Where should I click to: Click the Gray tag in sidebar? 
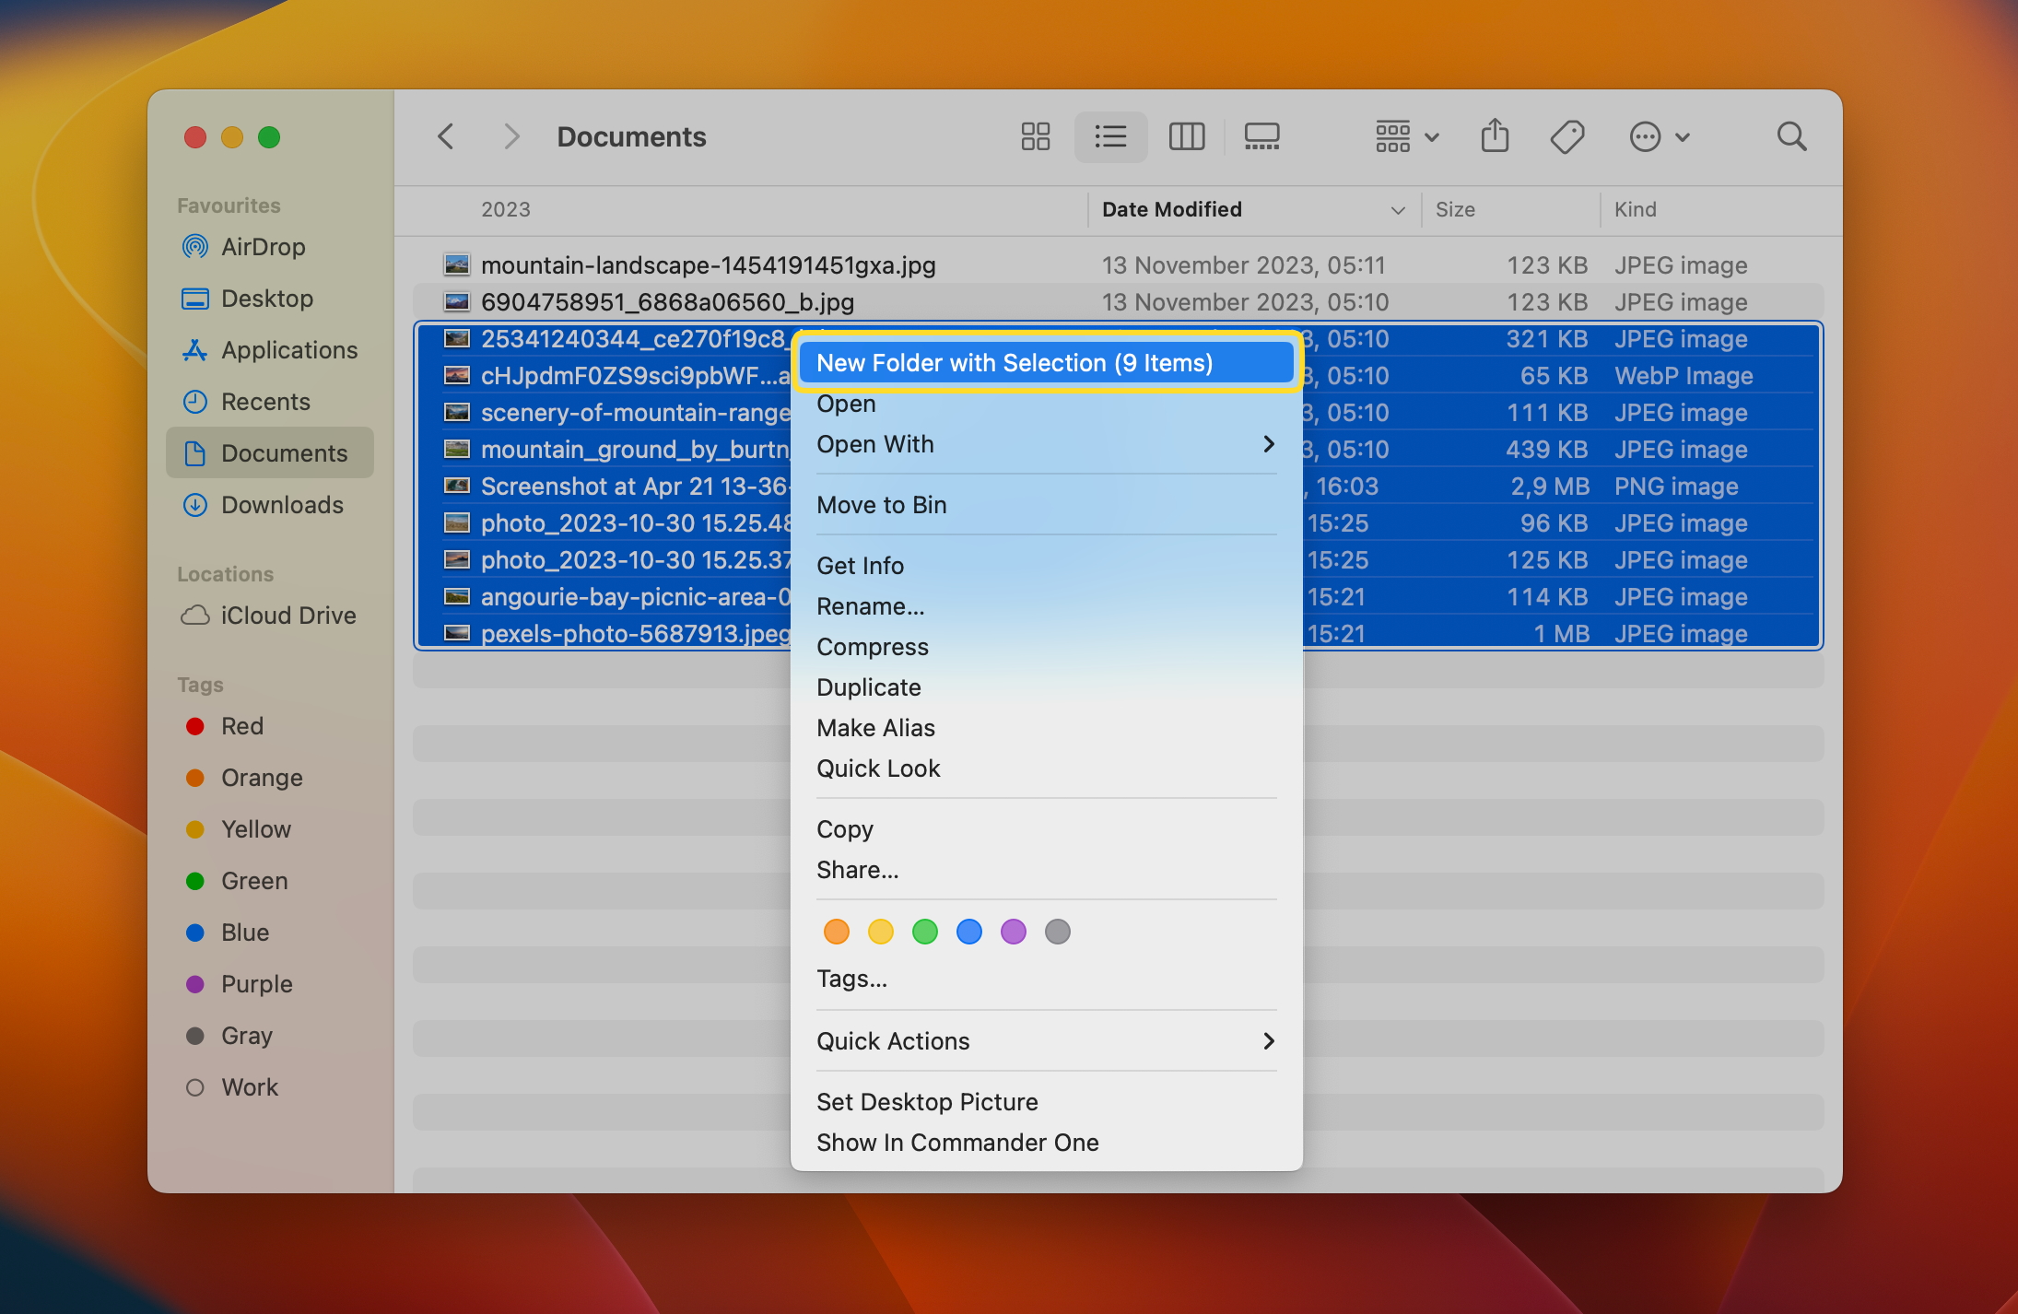click(x=246, y=1036)
